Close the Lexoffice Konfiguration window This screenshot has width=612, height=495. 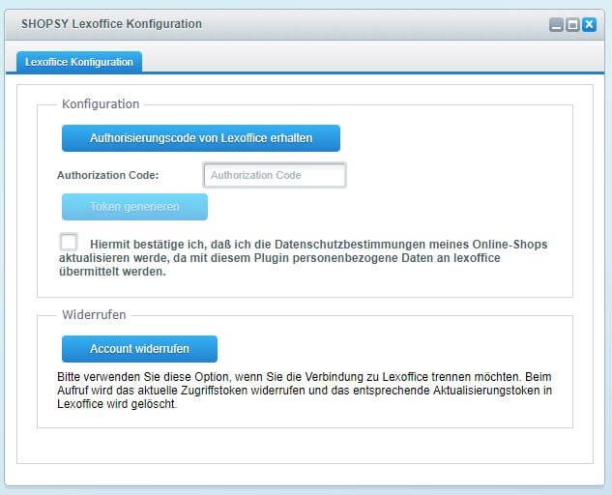click(589, 25)
